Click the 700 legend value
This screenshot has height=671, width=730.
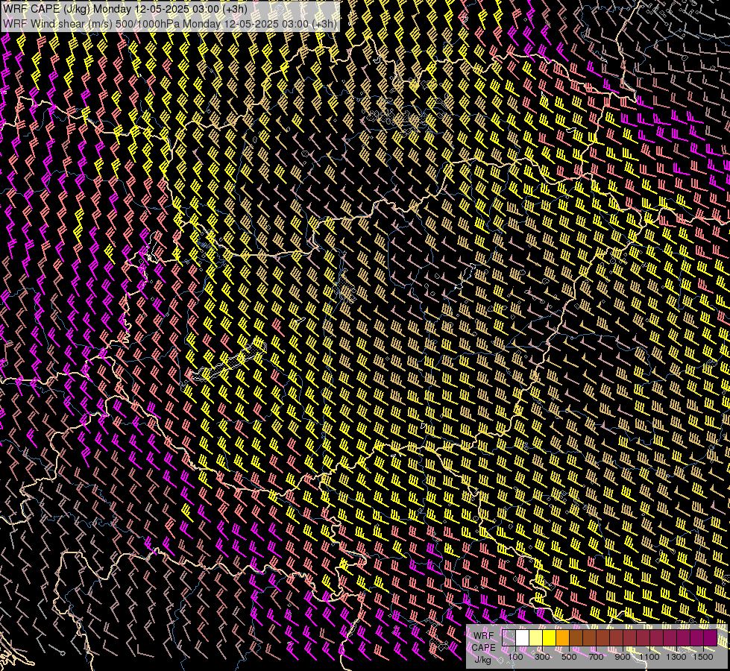click(596, 657)
